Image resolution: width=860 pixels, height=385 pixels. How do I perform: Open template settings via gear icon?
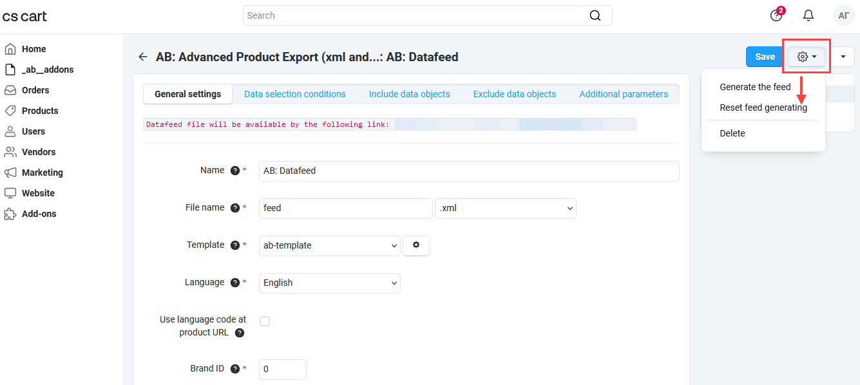(x=416, y=245)
